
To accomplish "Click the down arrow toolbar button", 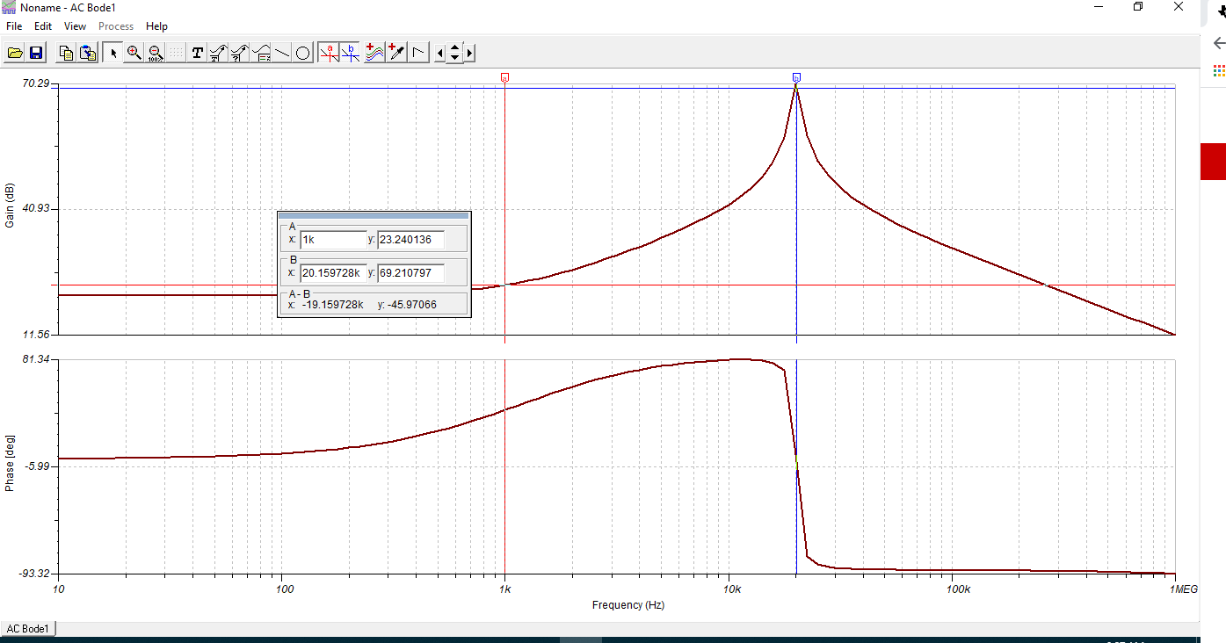I will click(x=454, y=58).
